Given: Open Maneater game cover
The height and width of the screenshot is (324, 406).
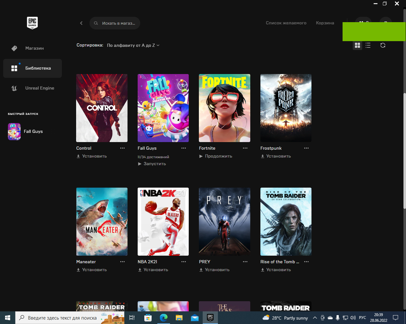Looking at the screenshot, I should point(102,221).
